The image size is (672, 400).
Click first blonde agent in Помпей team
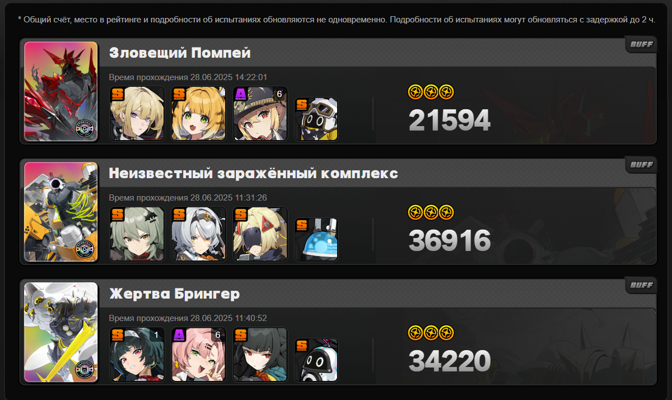point(137,113)
